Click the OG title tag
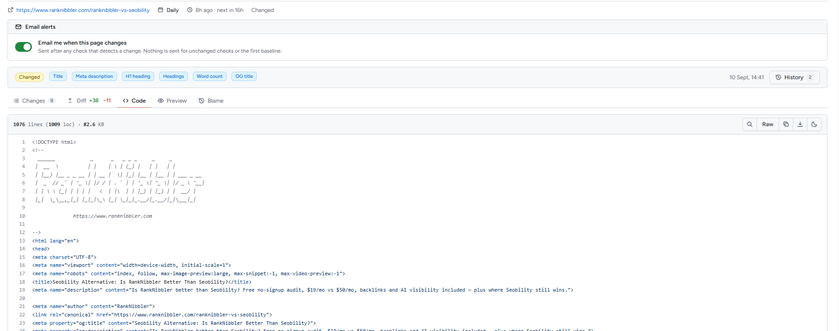839x331 pixels. click(244, 77)
